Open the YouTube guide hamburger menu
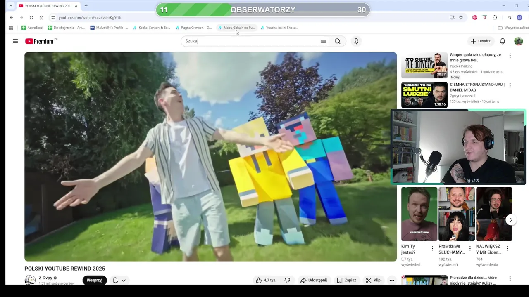The width and height of the screenshot is (529, 297). point(15,41)
